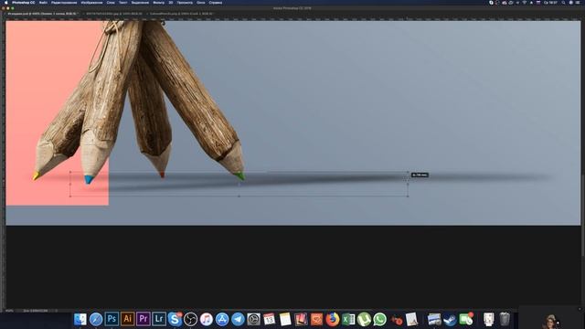Image resolution: width=585 pixels, height=329 pixels.
Task: Open WhatsApp from the dock
Action: (x=380, y=319)
